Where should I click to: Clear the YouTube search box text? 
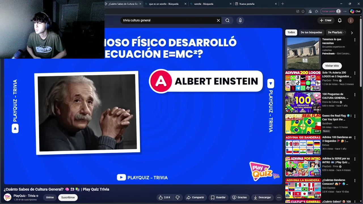point(218,20)
